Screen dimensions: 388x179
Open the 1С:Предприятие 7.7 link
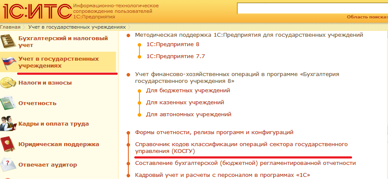click(x=175, y=56)
